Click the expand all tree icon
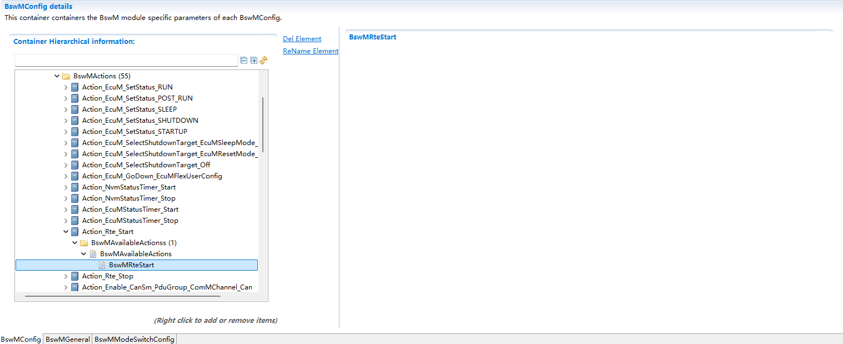Screen dimensions: 843x344 254,61
